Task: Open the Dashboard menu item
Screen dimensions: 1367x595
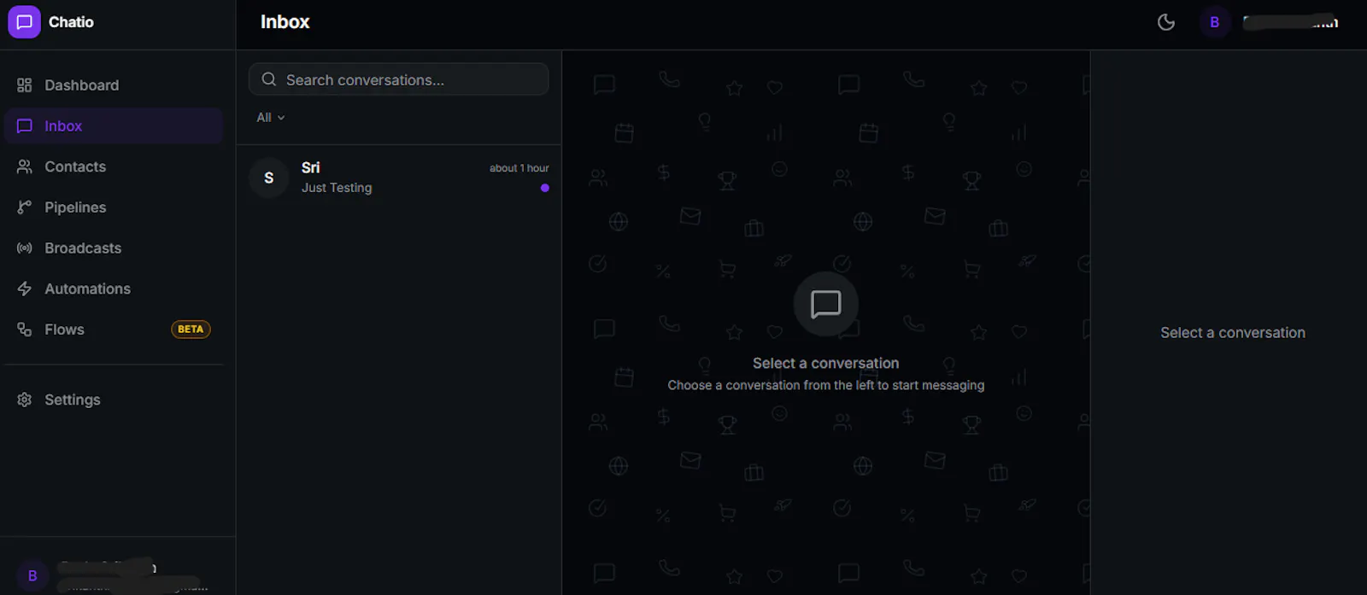Action: pyautogui.click(x=114, y=85)
